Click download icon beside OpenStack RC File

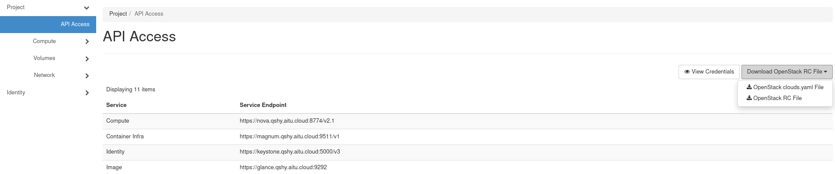749,98
